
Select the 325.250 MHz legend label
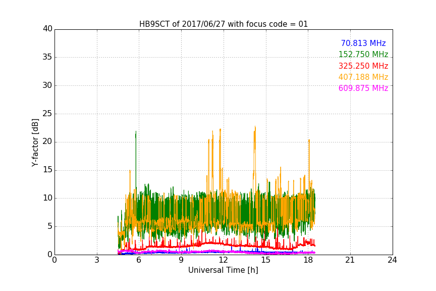click(363, 66)
